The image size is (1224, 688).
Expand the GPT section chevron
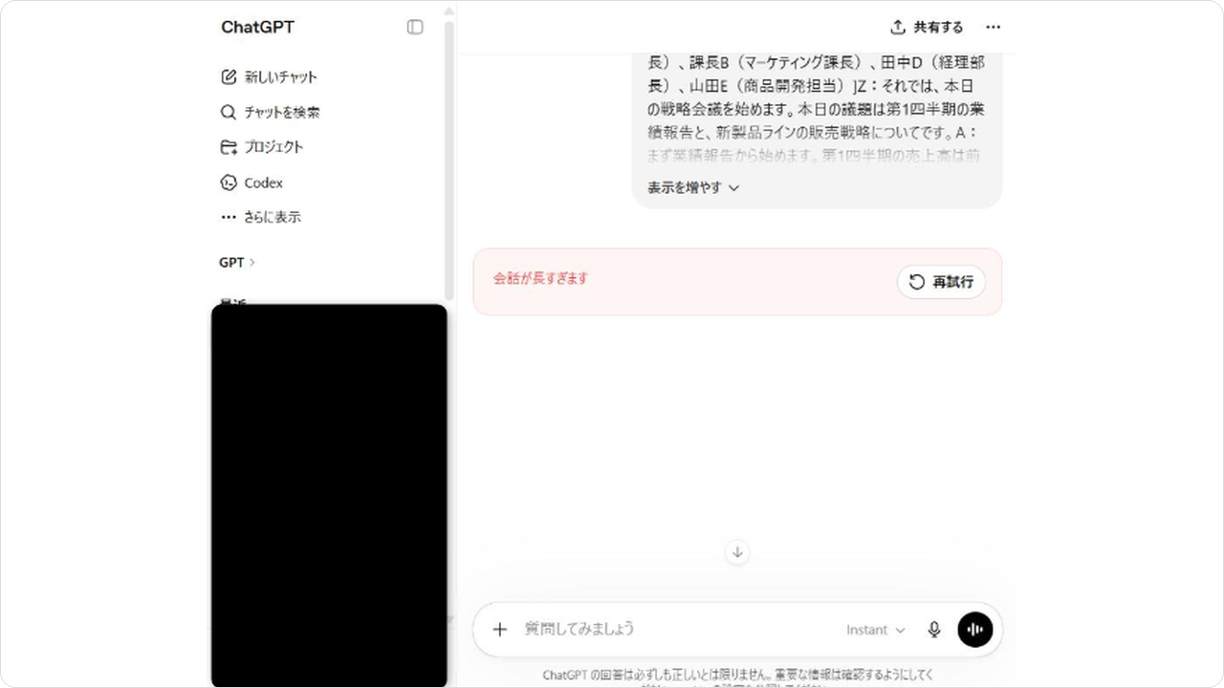tap(252, 263)
